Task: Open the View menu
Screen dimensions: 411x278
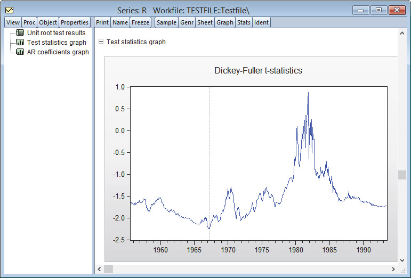Action: [x=13, y=22]
